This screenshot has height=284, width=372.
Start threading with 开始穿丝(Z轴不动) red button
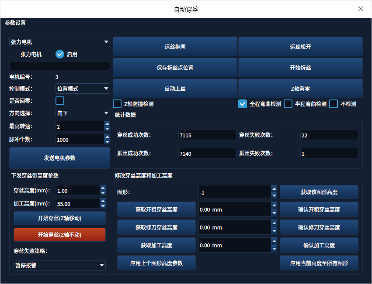[x=59, y=235]
